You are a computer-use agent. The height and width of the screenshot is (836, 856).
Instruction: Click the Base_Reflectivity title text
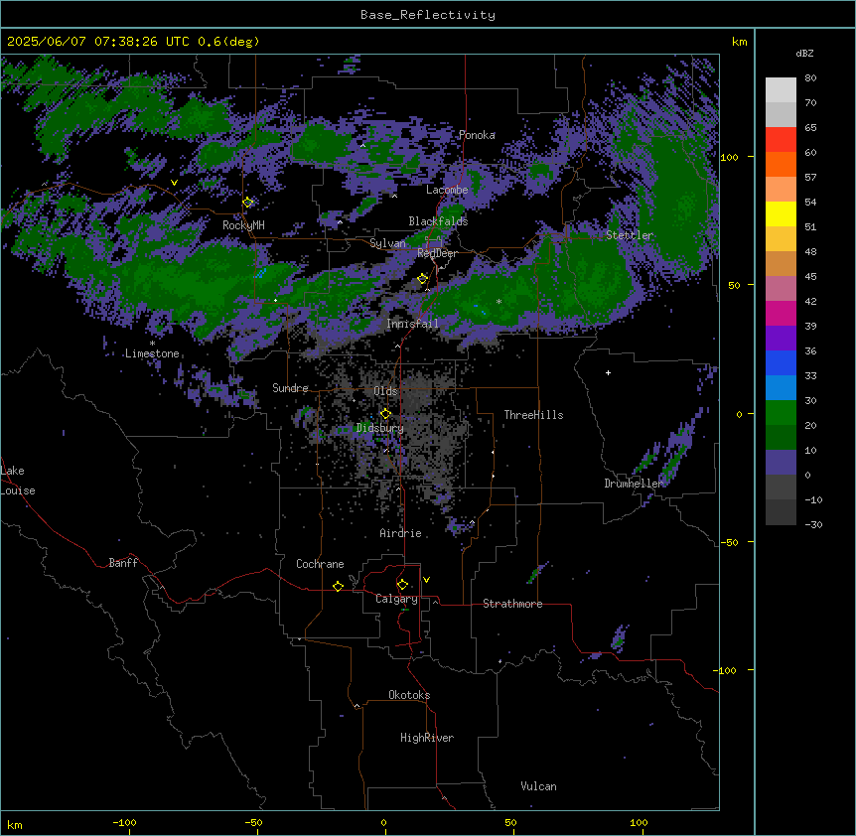tap(428, 15)
